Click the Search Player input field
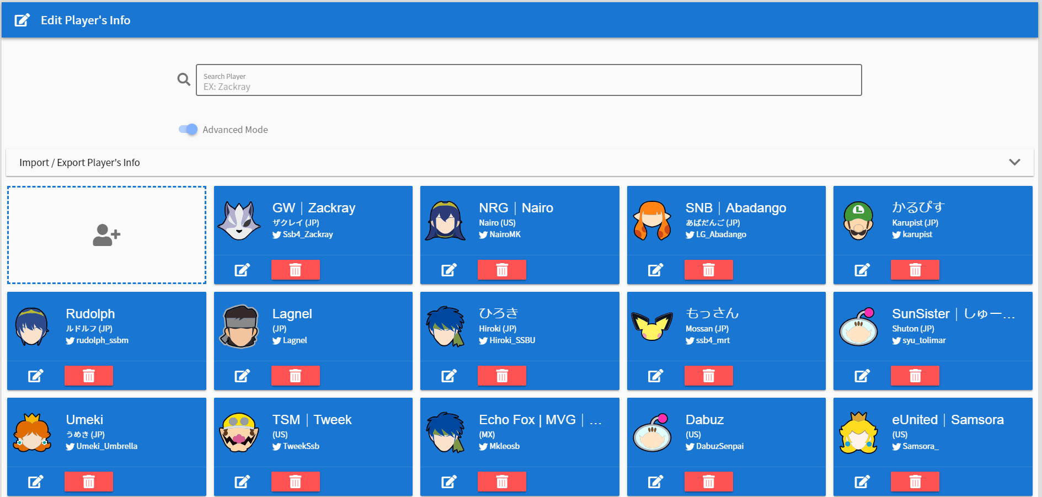 click(x=529, y=80)
